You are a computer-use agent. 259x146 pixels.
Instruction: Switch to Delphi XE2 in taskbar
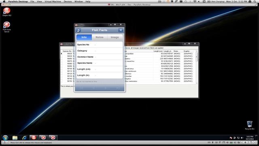click(x=34, y=137)
